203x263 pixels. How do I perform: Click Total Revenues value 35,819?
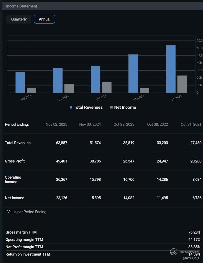[129, 143]
